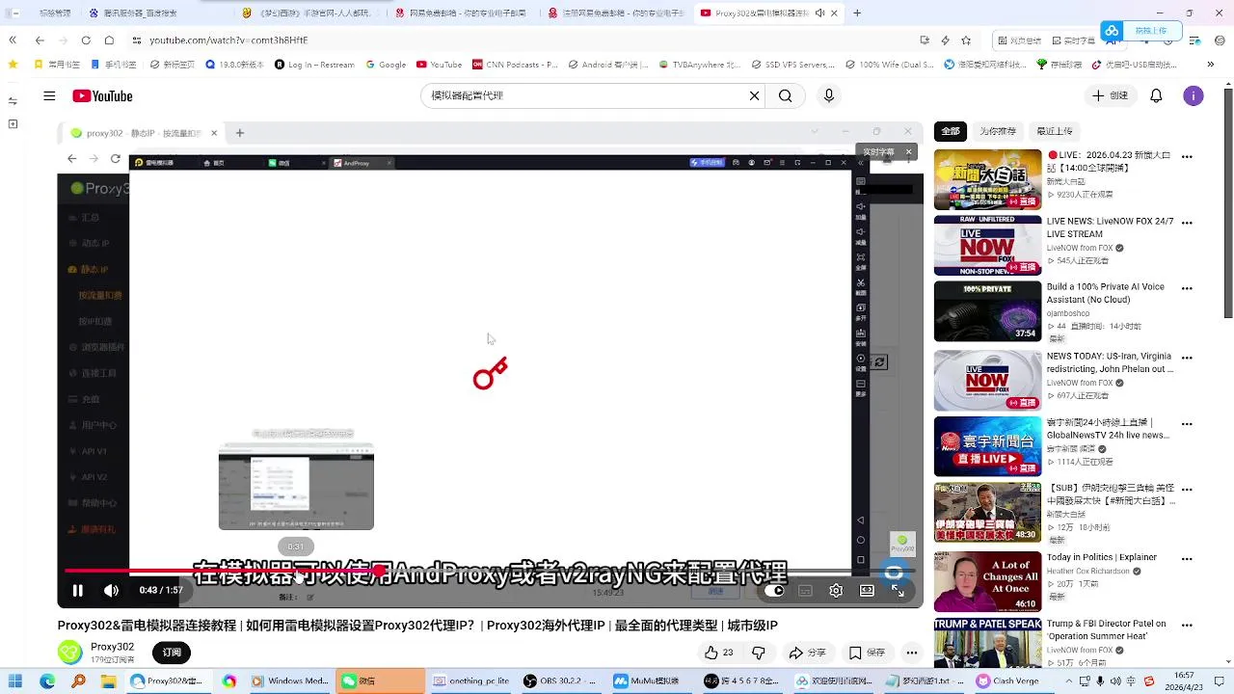Open the 创建 create button
Viewport: 1234px width, 694px height.
(1110, 95)
